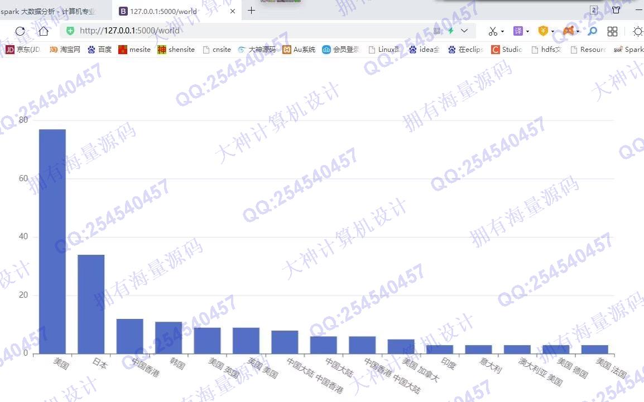Click the 印度 bar in the chart
Screen dimensions: 644x402
[439, 349]
